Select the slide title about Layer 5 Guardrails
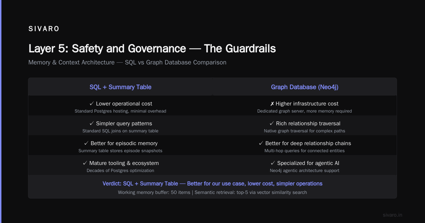 pyautogui.click(x=152, y=48)
